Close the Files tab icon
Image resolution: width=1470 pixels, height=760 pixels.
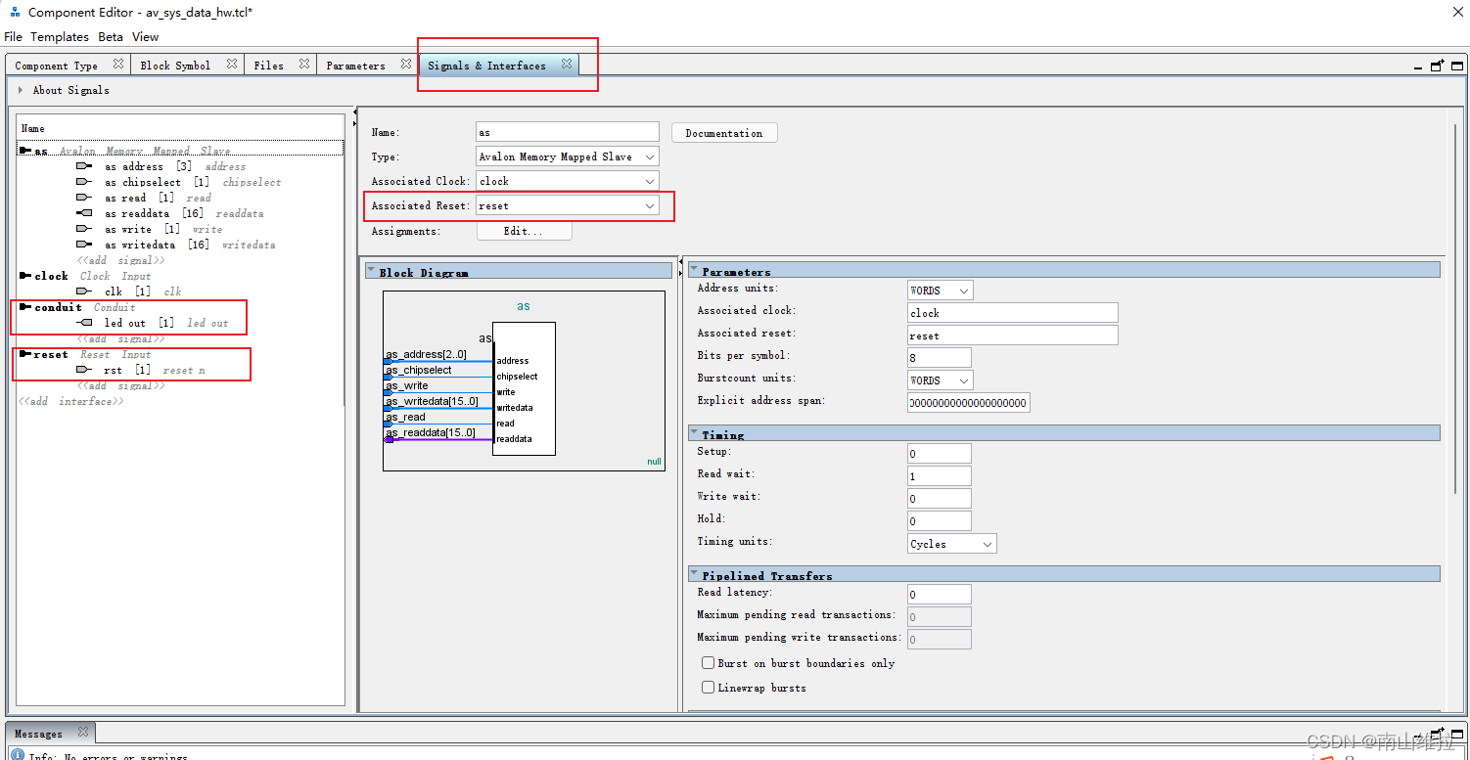pyautogui.click(x=304, y=64)
